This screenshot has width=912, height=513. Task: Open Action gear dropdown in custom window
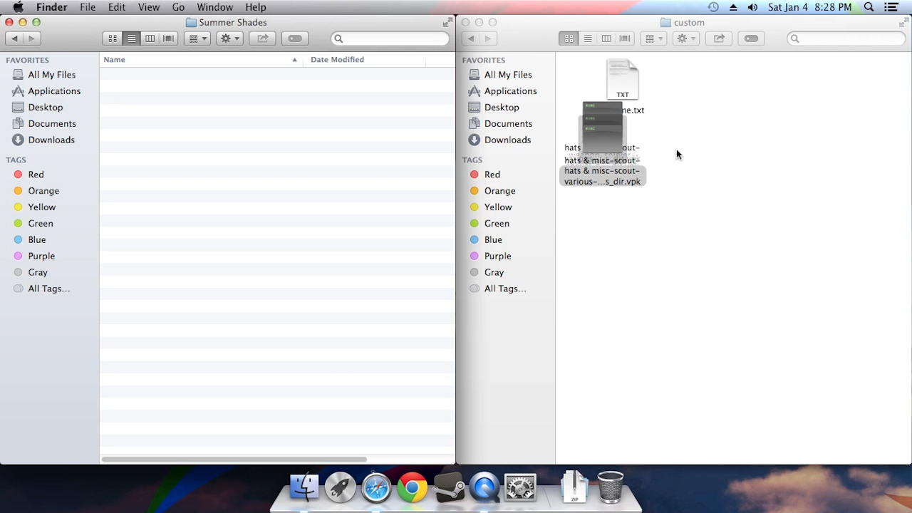(685, 38)
